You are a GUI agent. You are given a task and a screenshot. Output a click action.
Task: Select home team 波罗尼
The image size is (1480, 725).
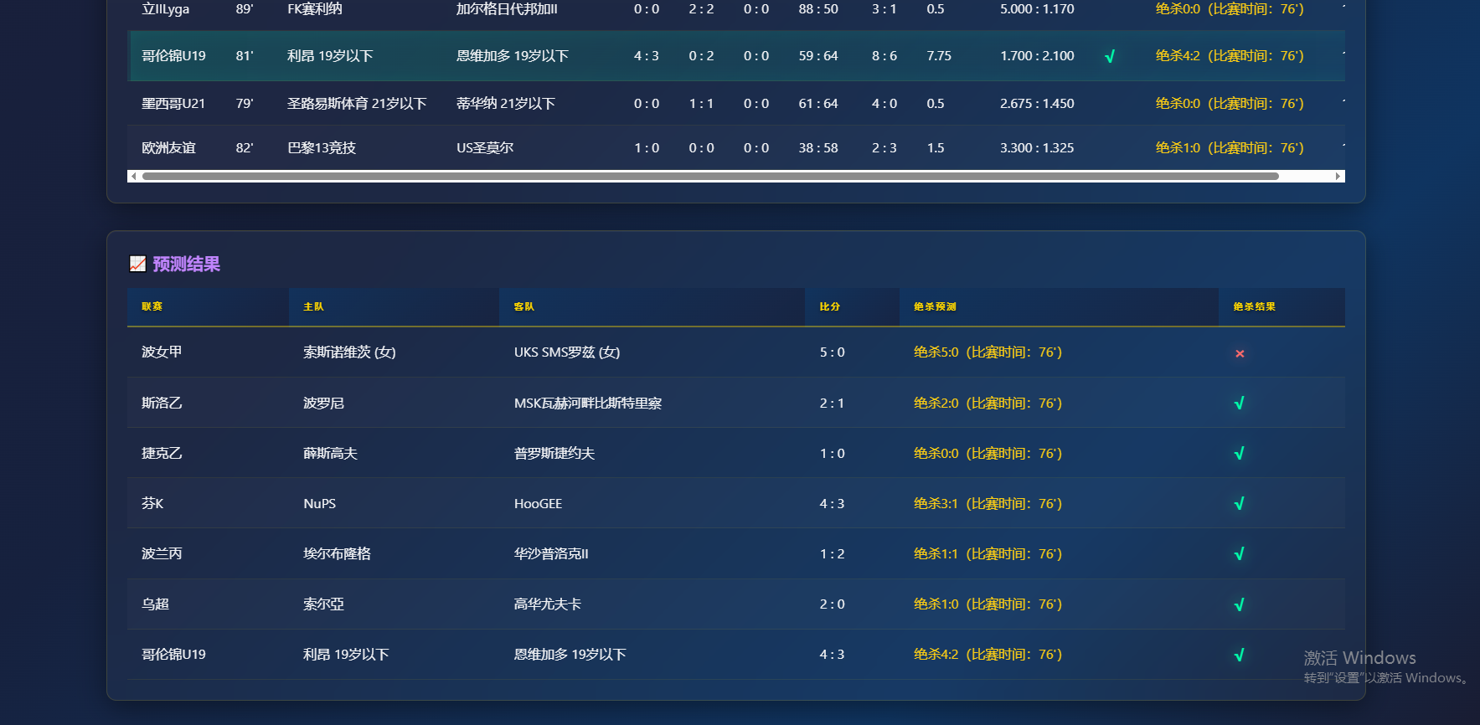coord(323,403)
